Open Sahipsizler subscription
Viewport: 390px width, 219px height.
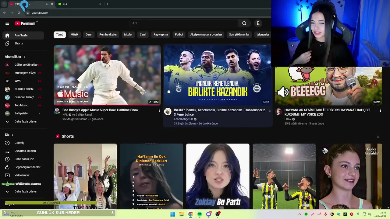point(23,113)
